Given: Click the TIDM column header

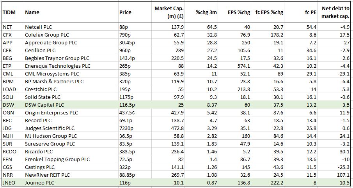Looking at the screenshot, I should (x=9, y=12).
